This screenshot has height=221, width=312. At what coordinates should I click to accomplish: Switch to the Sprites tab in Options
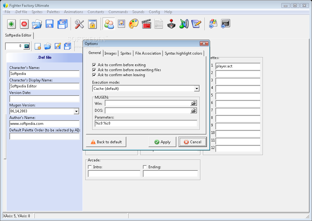pos(126,53)
